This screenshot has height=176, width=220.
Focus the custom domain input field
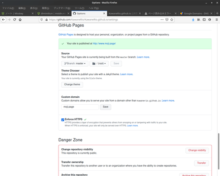tap(80, 107)
